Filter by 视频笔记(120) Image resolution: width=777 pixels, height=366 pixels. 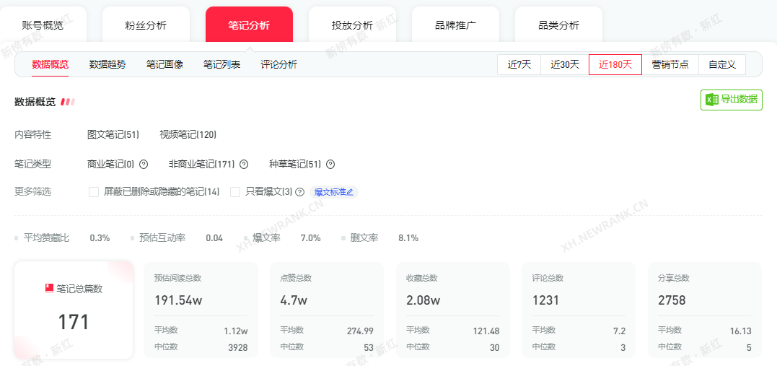click(x=188, y=134)
